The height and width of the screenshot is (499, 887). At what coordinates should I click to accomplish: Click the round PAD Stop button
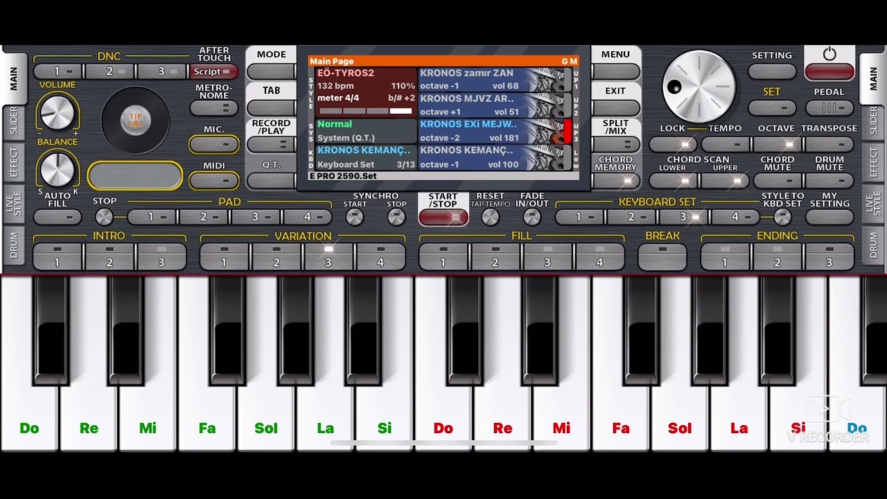coord(104,217)
